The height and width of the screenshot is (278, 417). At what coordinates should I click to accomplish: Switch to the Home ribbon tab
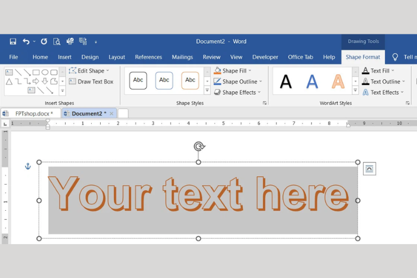tap(40, 57)
